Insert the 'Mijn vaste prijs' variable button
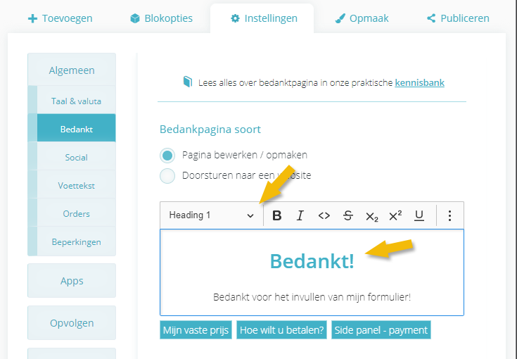Screen dimensions: 517x359 coord(196,330)
